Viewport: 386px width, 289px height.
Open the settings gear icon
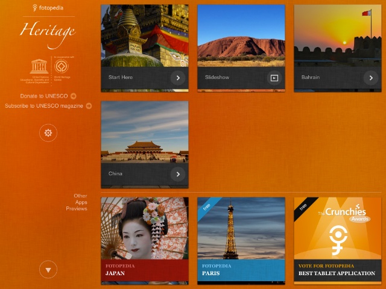(x=48, y=133)
